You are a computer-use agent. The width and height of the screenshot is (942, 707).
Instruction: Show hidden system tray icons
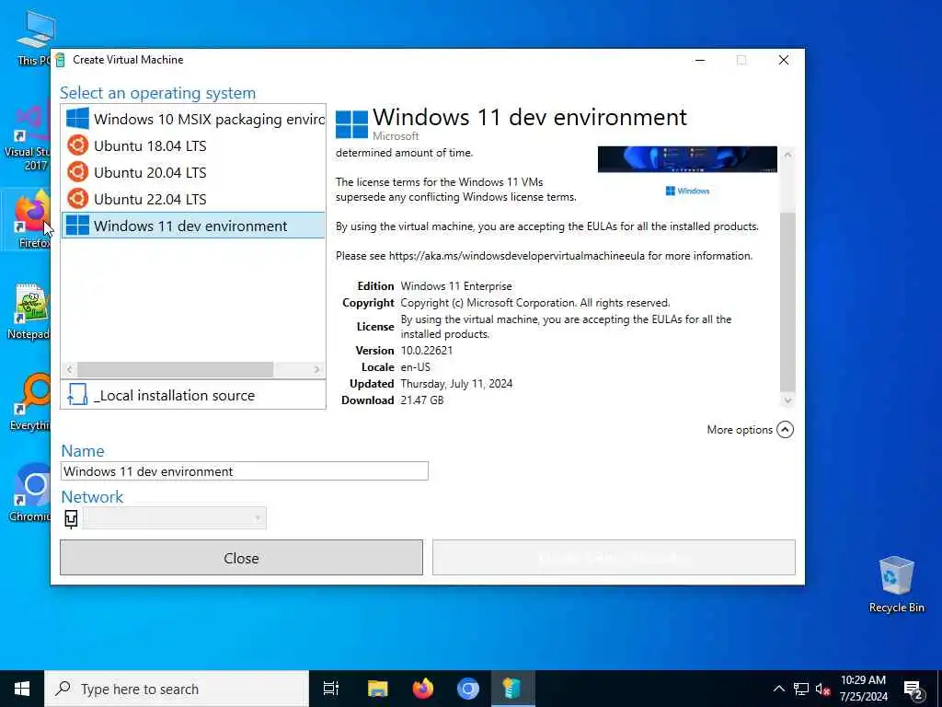click(778, 689)
